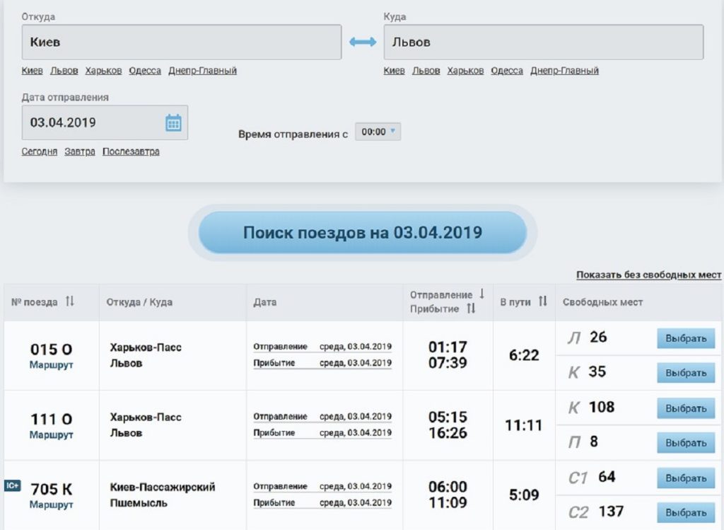Click the Откуда input field with Киев

coord(182,42)
